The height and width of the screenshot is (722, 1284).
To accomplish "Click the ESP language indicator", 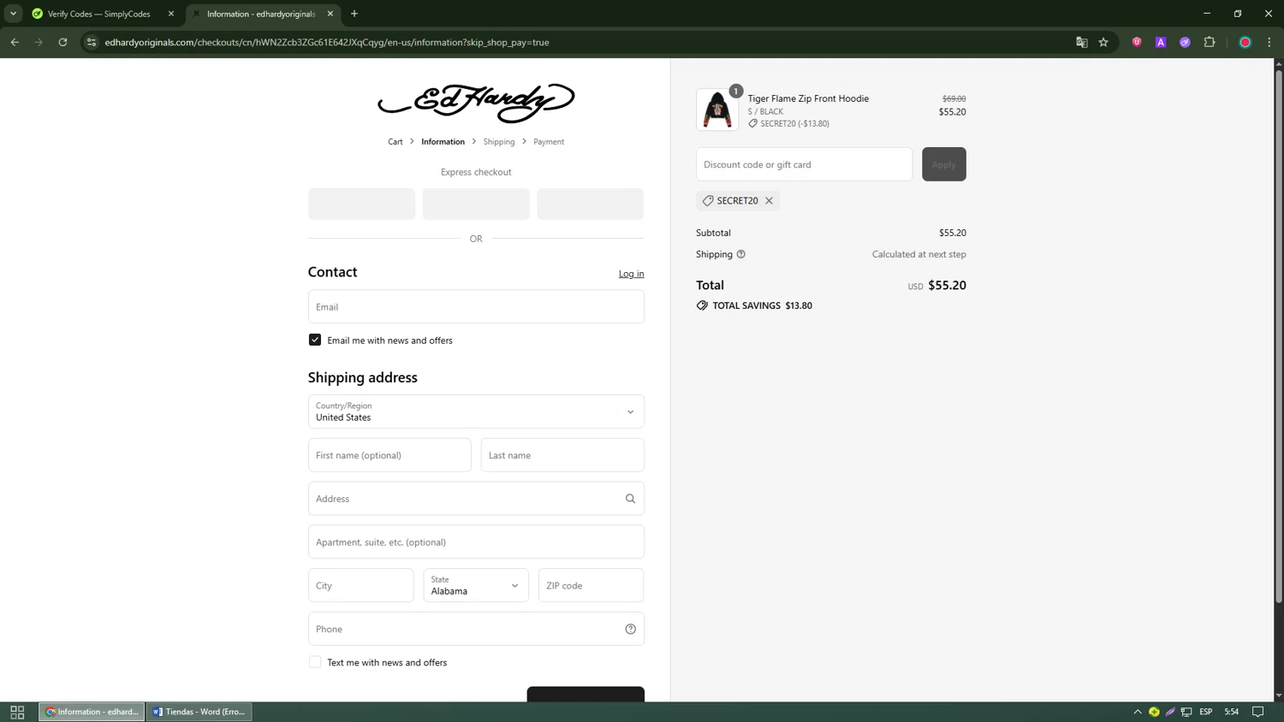I will coord(1206,712).
